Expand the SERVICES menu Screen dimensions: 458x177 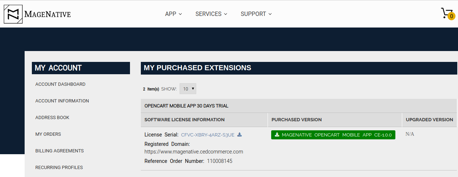[211, 14]
